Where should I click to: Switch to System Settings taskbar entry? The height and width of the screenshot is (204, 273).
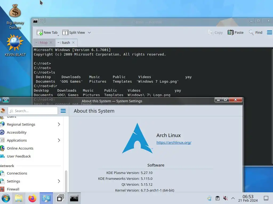click(x=46, y=198)
